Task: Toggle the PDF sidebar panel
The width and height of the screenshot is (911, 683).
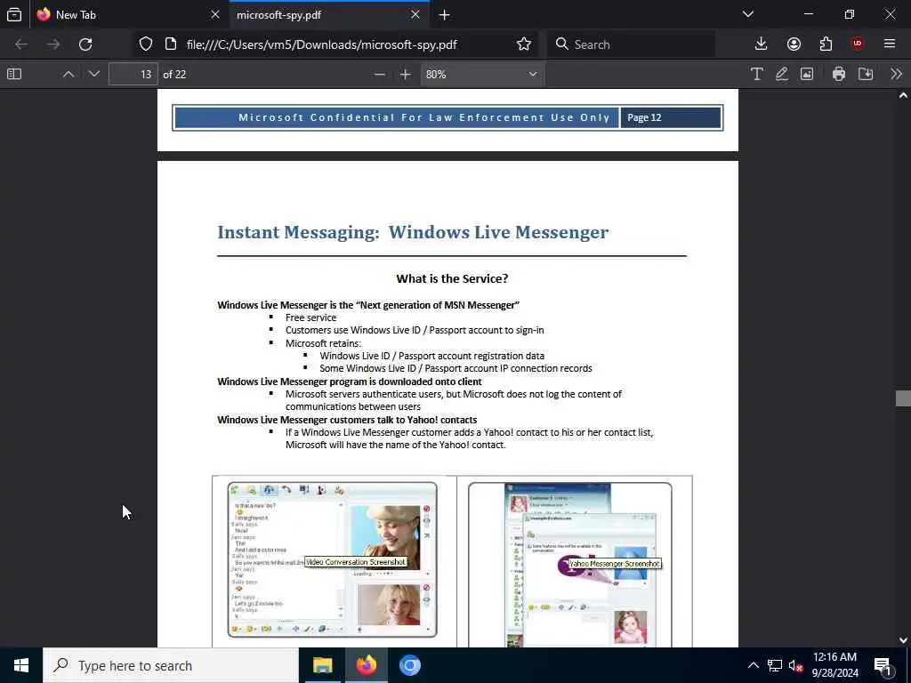Action: [x=14, y=75]
